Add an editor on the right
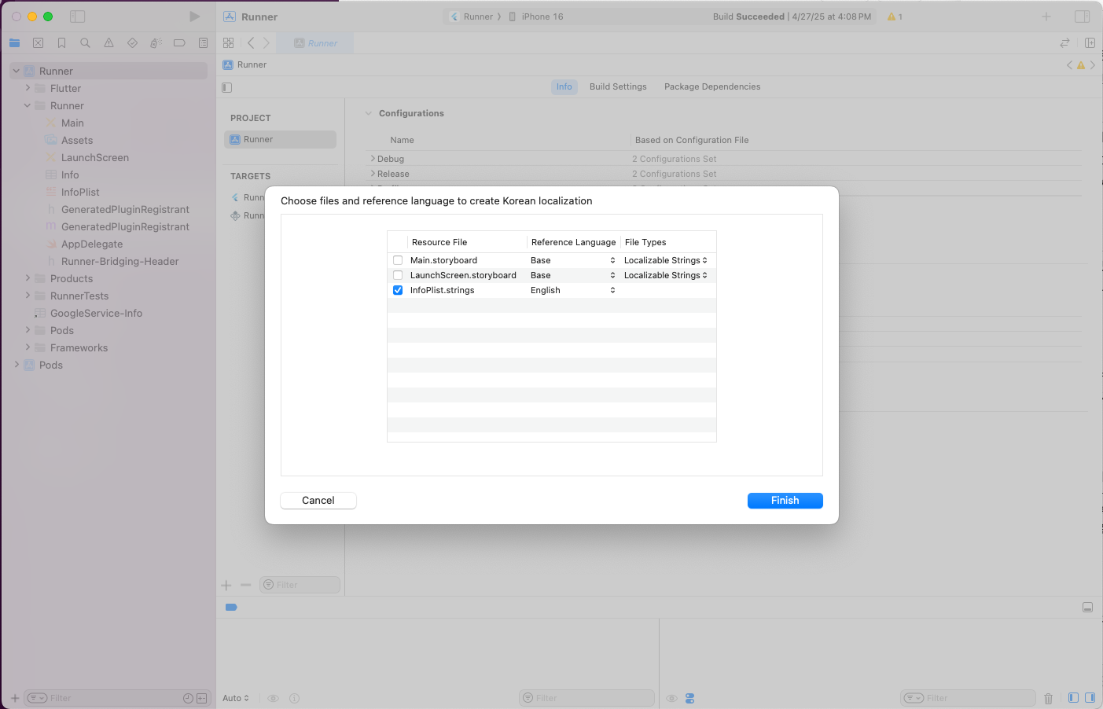This screenshot has width=1103, height=709. 1090,43
